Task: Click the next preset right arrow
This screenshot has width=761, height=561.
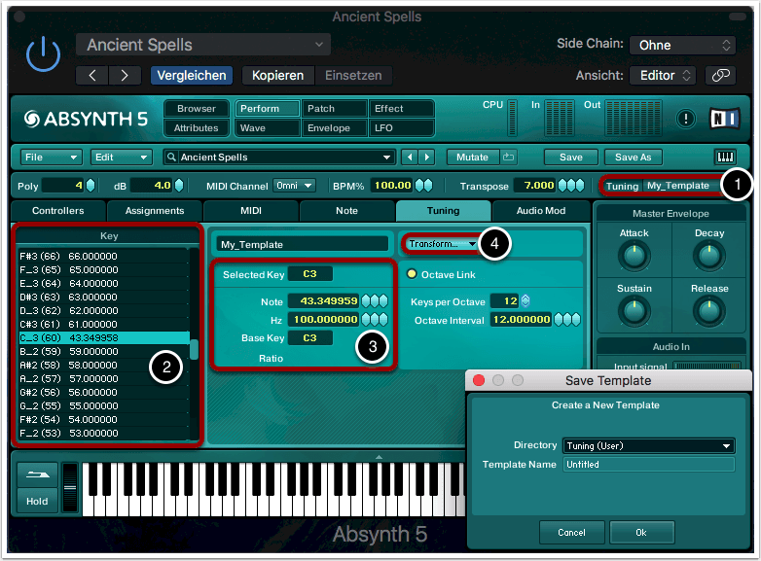Action: tap(124, 75)
